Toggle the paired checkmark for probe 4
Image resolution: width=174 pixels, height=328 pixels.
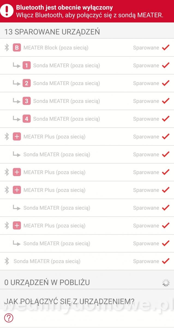pyautogui.click(x=166, y=119)
